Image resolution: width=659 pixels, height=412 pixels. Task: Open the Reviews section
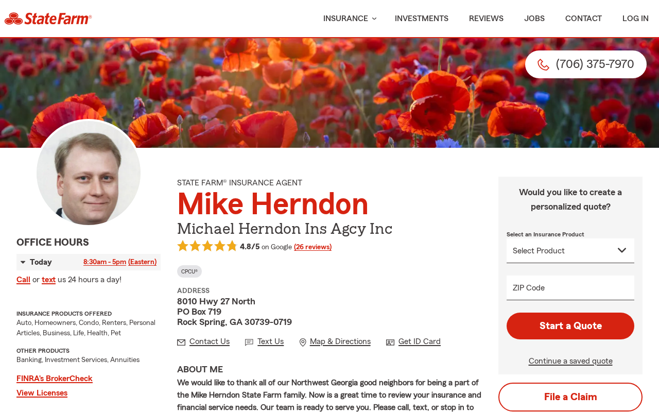click(486, 19)
